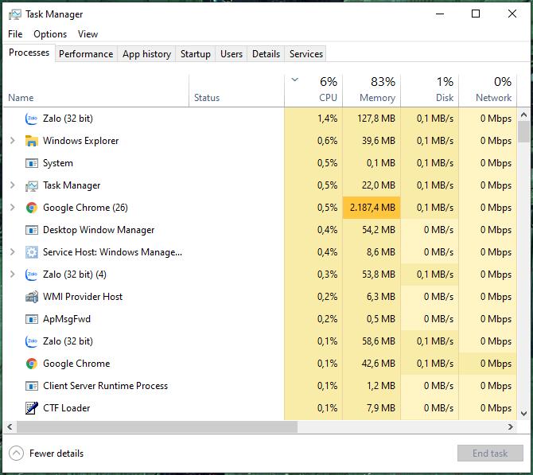Click the 54,2 MB memory cell

point(372,230)
